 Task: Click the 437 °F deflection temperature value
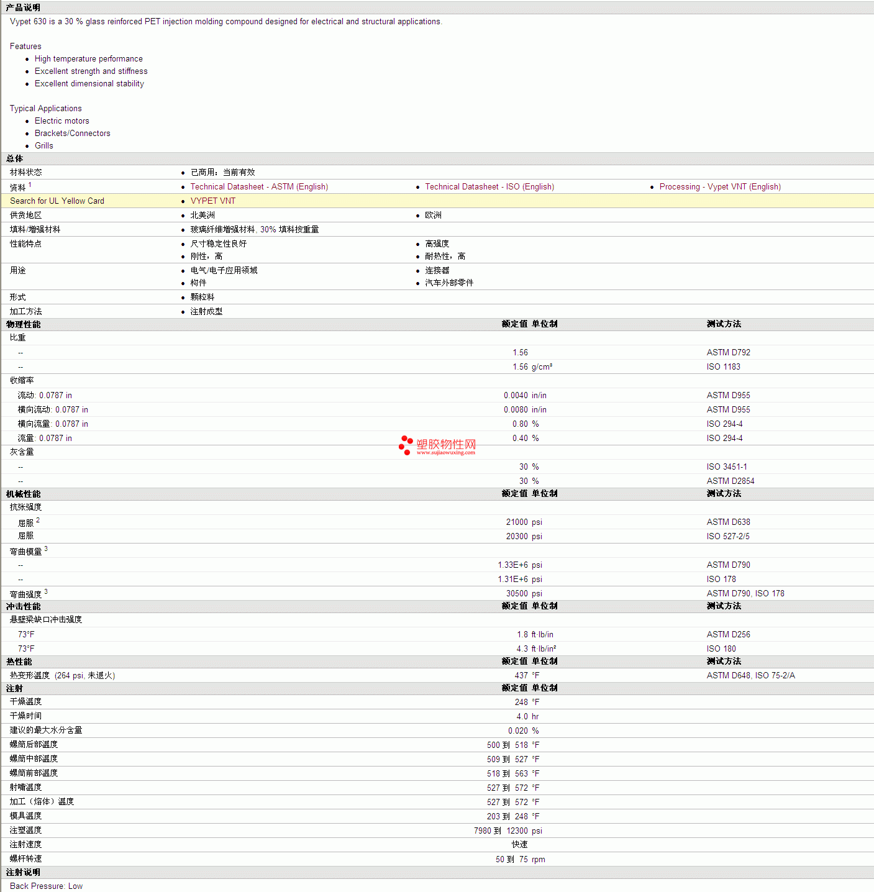(527, 676)
